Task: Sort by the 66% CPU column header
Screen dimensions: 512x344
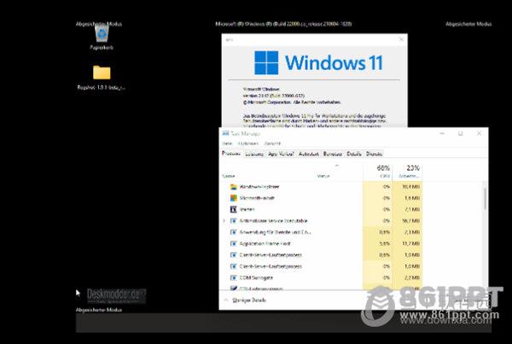Action: pos(378,172)
